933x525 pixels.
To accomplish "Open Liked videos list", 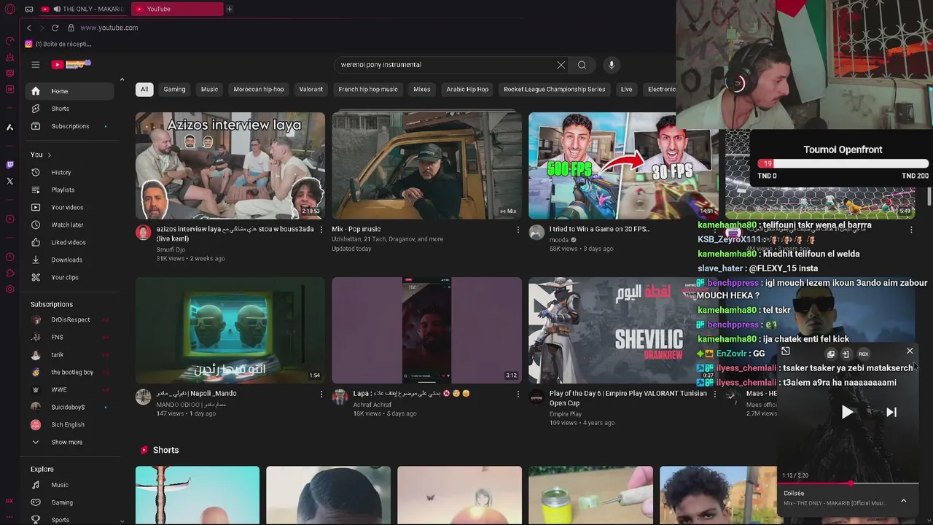I will click(70, 242).
